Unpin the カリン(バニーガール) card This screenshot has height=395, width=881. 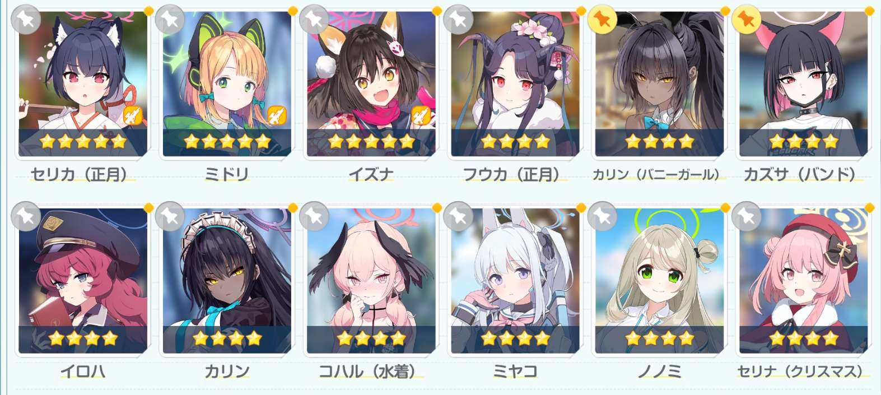click(x=603, y=20)
